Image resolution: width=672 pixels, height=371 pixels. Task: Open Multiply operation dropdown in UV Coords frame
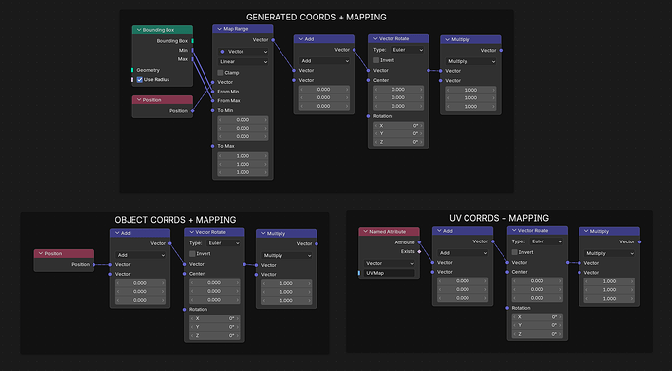609,253
